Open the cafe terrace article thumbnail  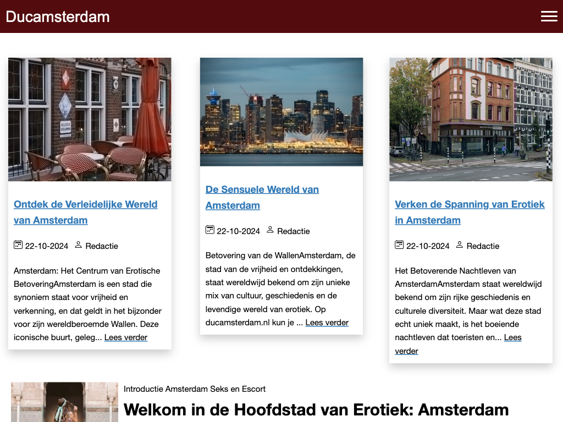point(90,119)
